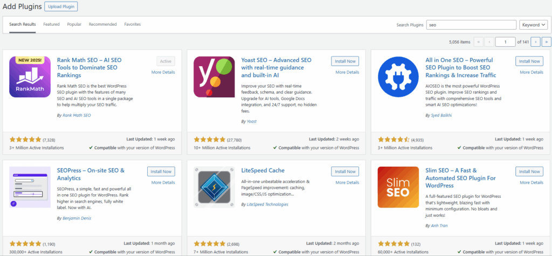Open author link Rank Math SEO

[x=77, y=115]
